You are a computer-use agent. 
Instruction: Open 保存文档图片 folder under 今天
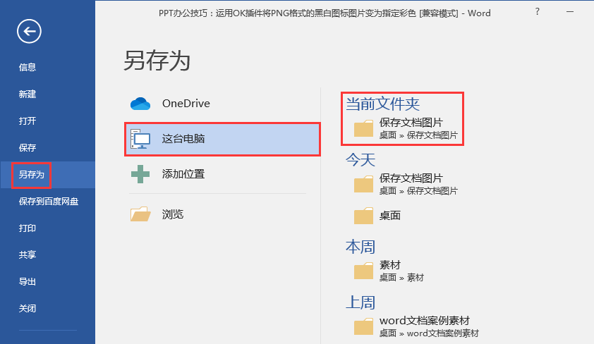point(406,184)
